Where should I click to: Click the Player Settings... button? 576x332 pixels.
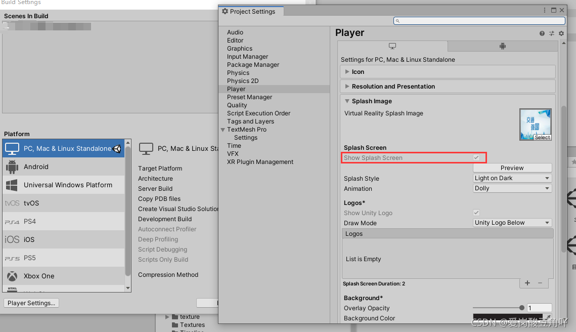(x=31, y=303)
